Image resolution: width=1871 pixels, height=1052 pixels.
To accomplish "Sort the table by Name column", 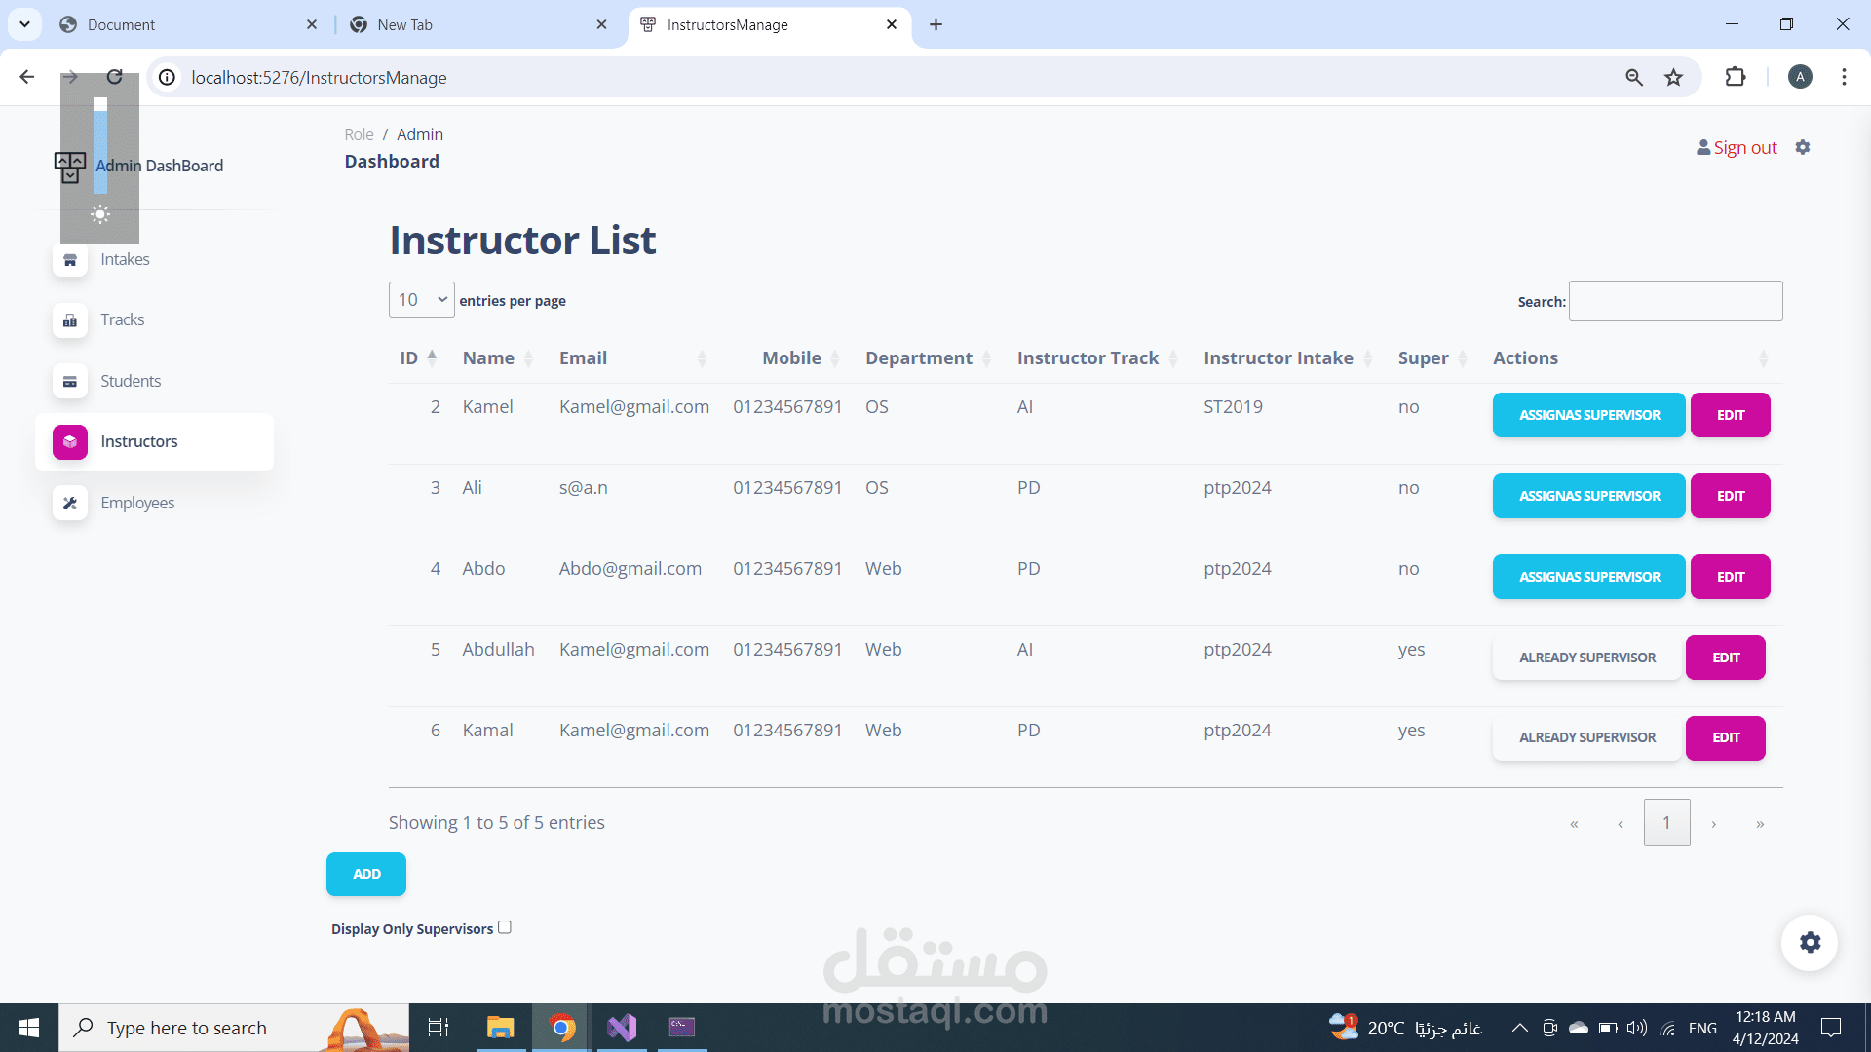I will point(498,357).
